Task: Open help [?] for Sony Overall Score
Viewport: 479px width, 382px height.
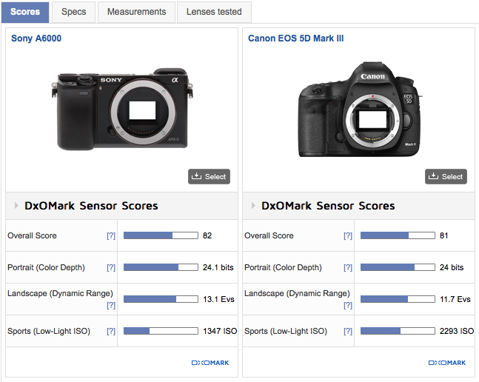Action: point(111,235)
